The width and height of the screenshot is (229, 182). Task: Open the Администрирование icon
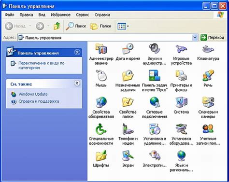(101, 49)
